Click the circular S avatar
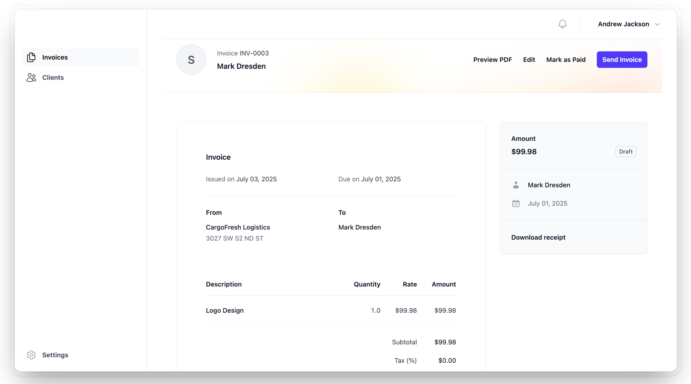Viewport: 691px width, 384px height. [191, 60]
